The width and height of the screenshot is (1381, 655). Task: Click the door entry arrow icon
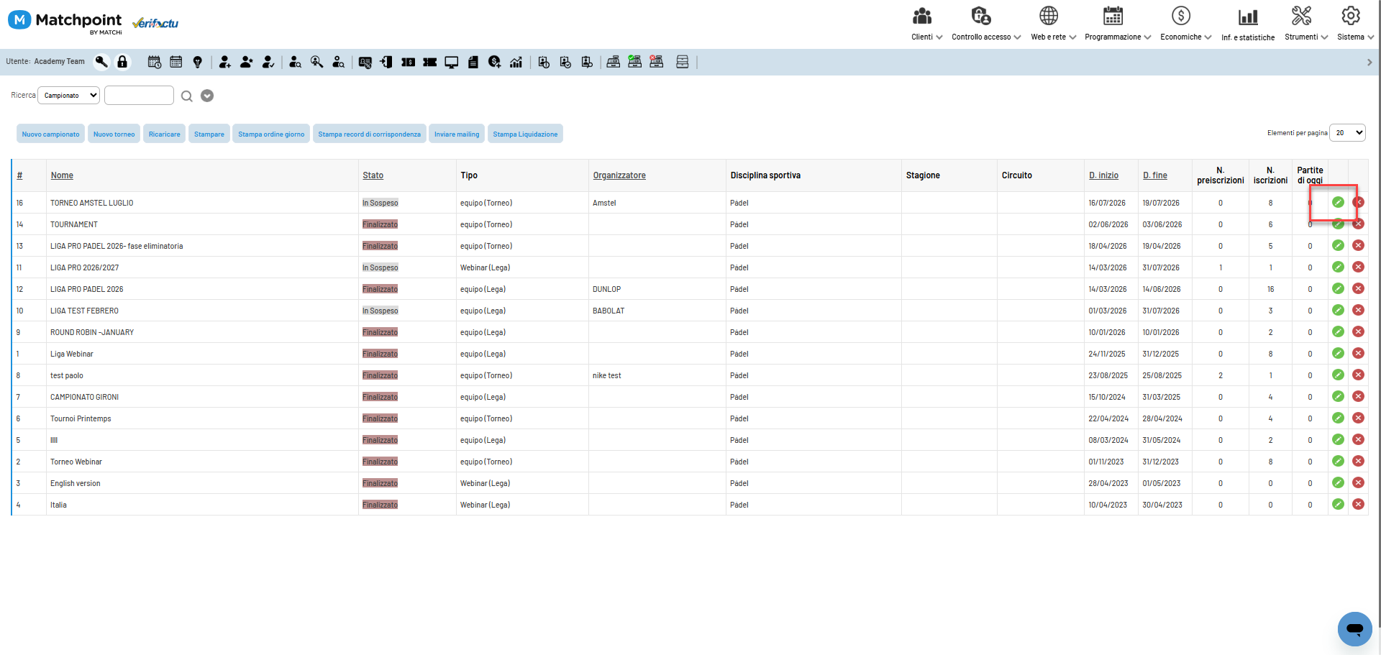click(x=386, y=62)
